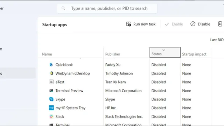
Task: Click Run new task button
Action: [x=141, y=24]
